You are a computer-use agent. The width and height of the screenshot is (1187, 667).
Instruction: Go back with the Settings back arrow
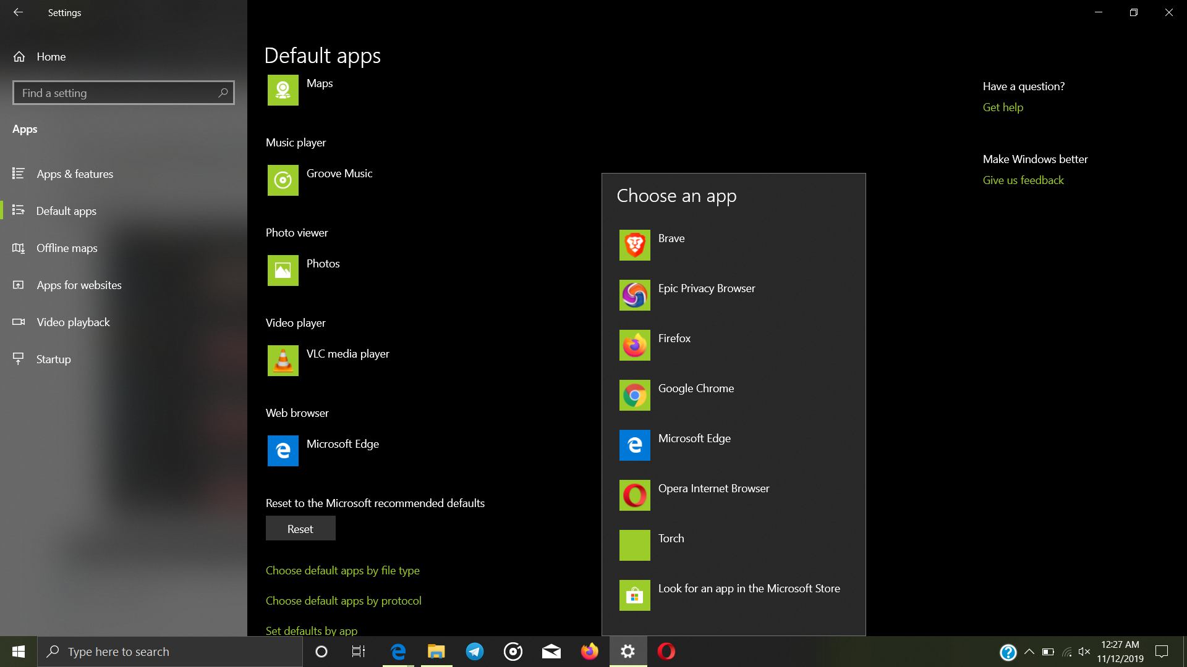(x=18, y=12)
